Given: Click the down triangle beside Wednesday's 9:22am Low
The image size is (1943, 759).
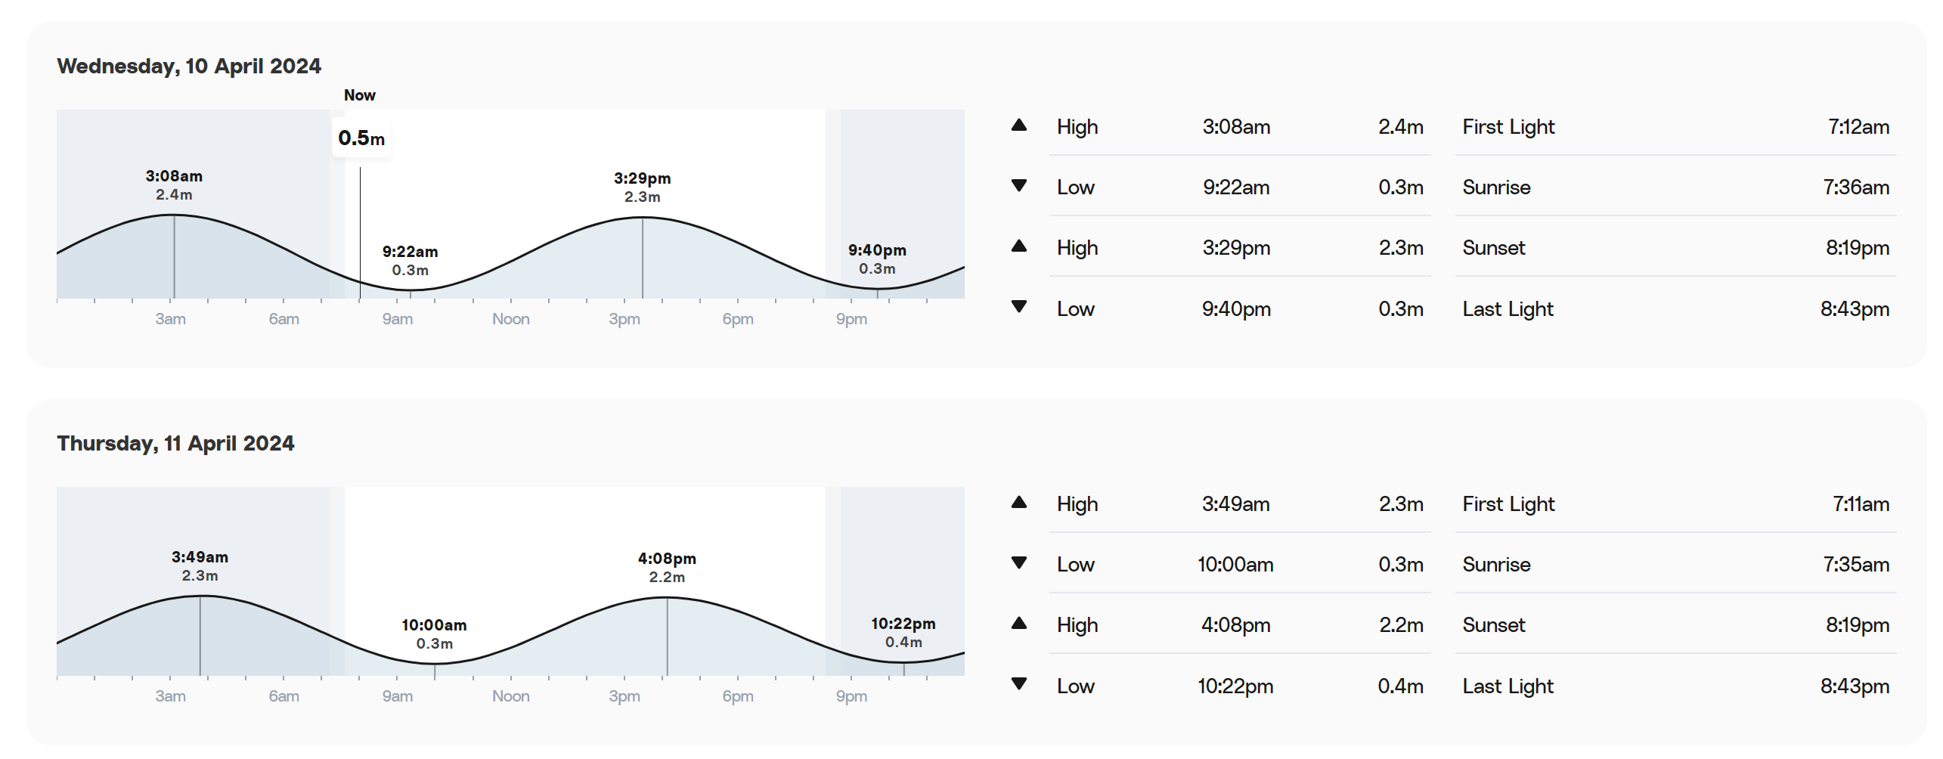Looking at the screenshot, I should click(x=1018, y=186).
